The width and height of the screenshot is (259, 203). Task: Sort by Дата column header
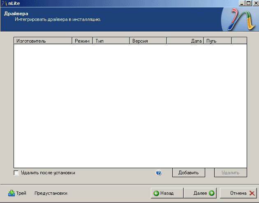tap(185, 41)
